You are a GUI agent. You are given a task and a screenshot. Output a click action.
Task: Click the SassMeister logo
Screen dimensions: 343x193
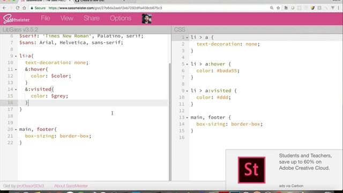pyautogui.click(x=16, y=19)
